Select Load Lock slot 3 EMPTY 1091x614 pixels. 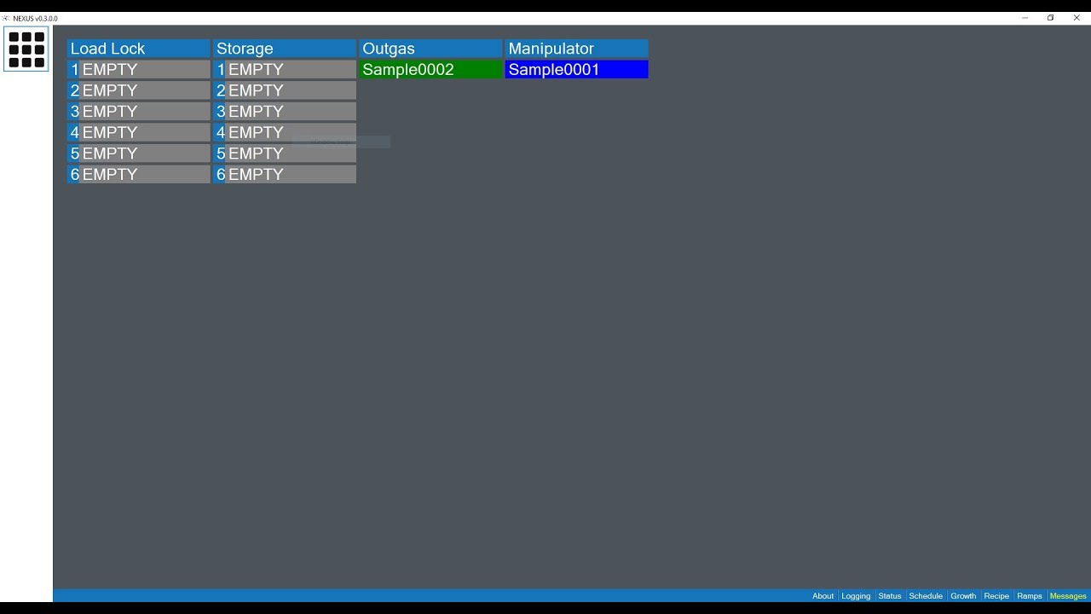tap(139, 111)
